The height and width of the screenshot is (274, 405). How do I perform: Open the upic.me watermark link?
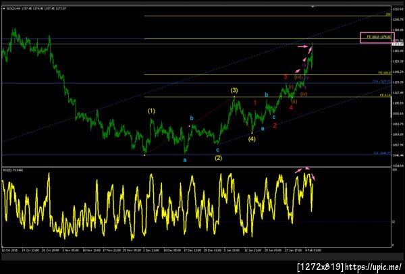click(x=373, y=267)
